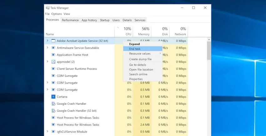This screenshot has height=136, width=266.
Task: Expand the Adobe Acrobat Update Service row
Action: coord(48,41)
